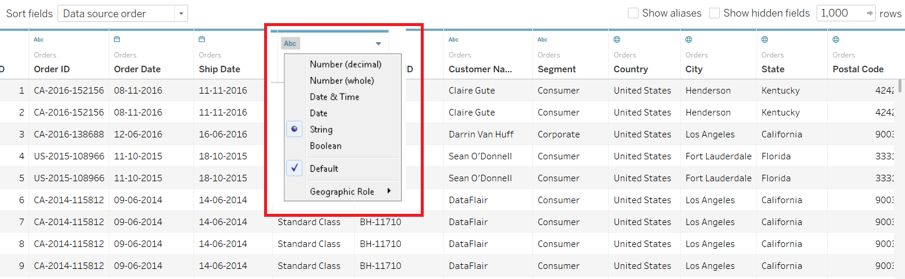Click the arrow in the rows field
Viewport: 905px width, 279px height.
[869, 13]
